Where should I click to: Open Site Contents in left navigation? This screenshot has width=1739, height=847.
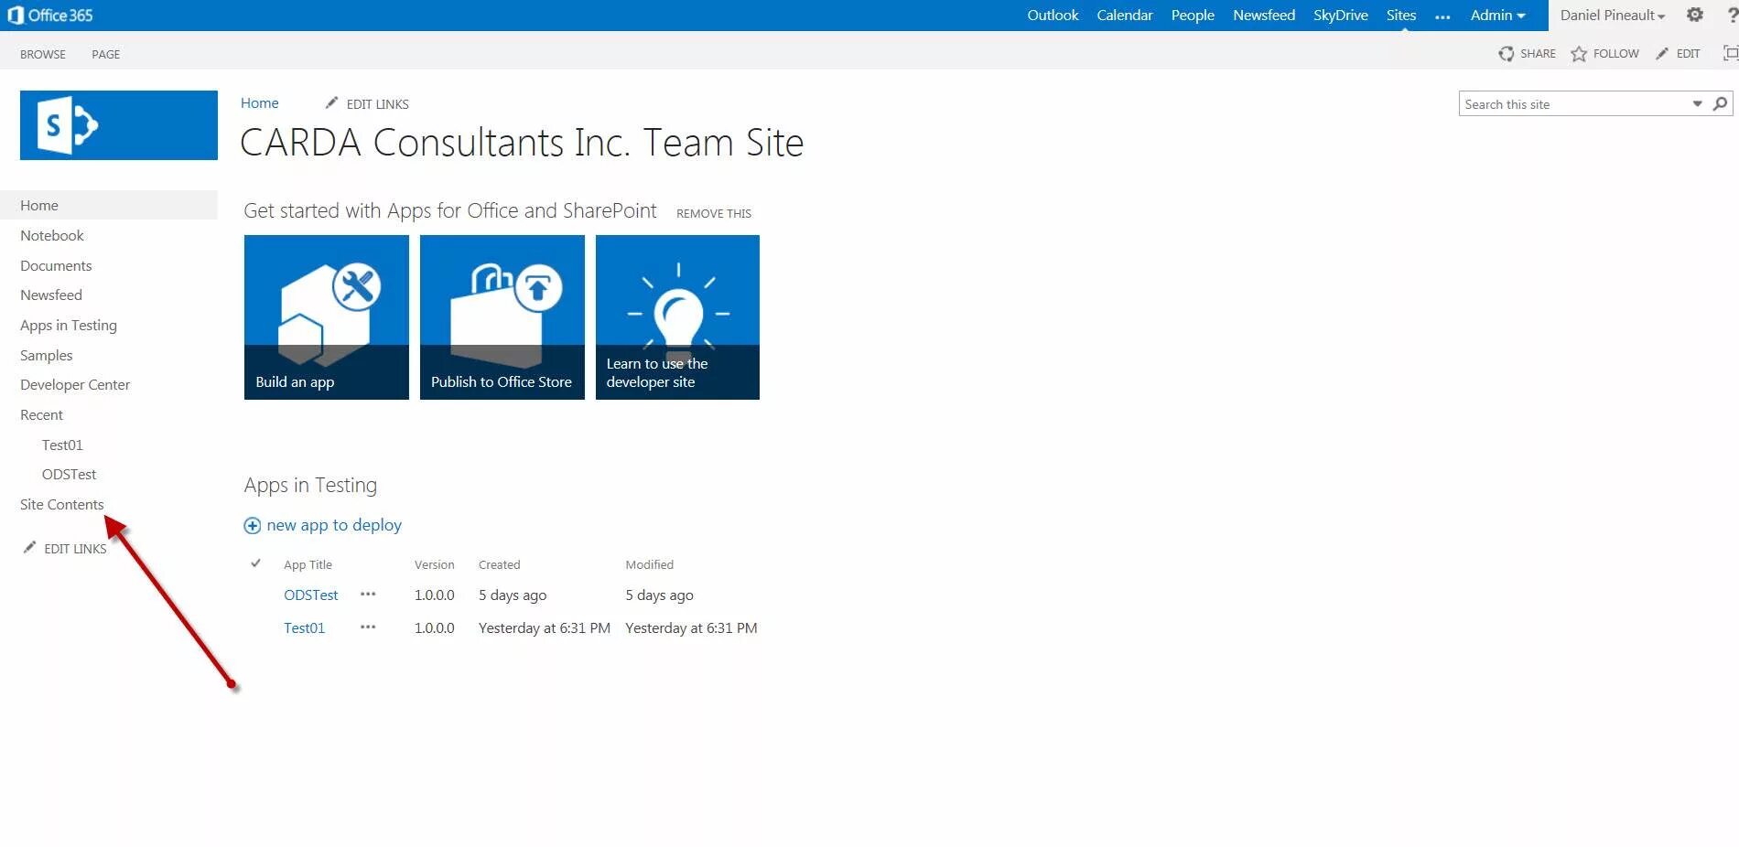[62, 504]
